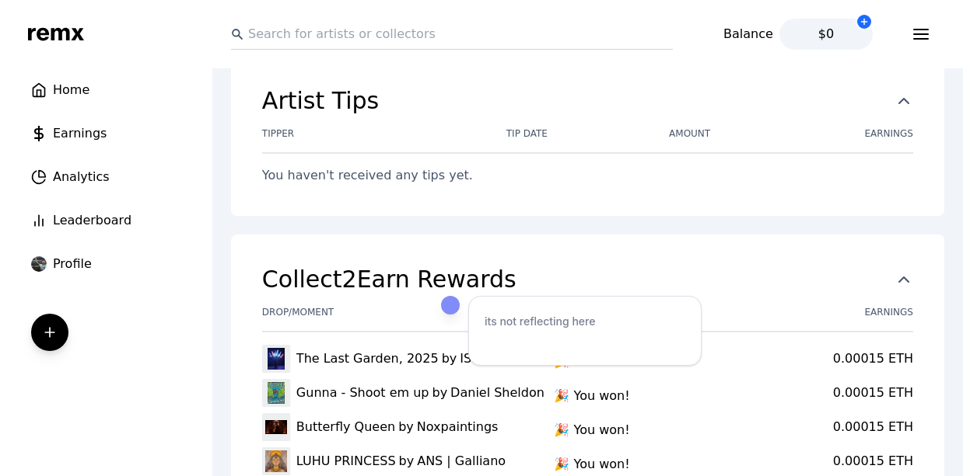The width and height of the screenshot is (963, 476).
Task: Go to Leaderboard in sidebar
Action: (92, 221)
